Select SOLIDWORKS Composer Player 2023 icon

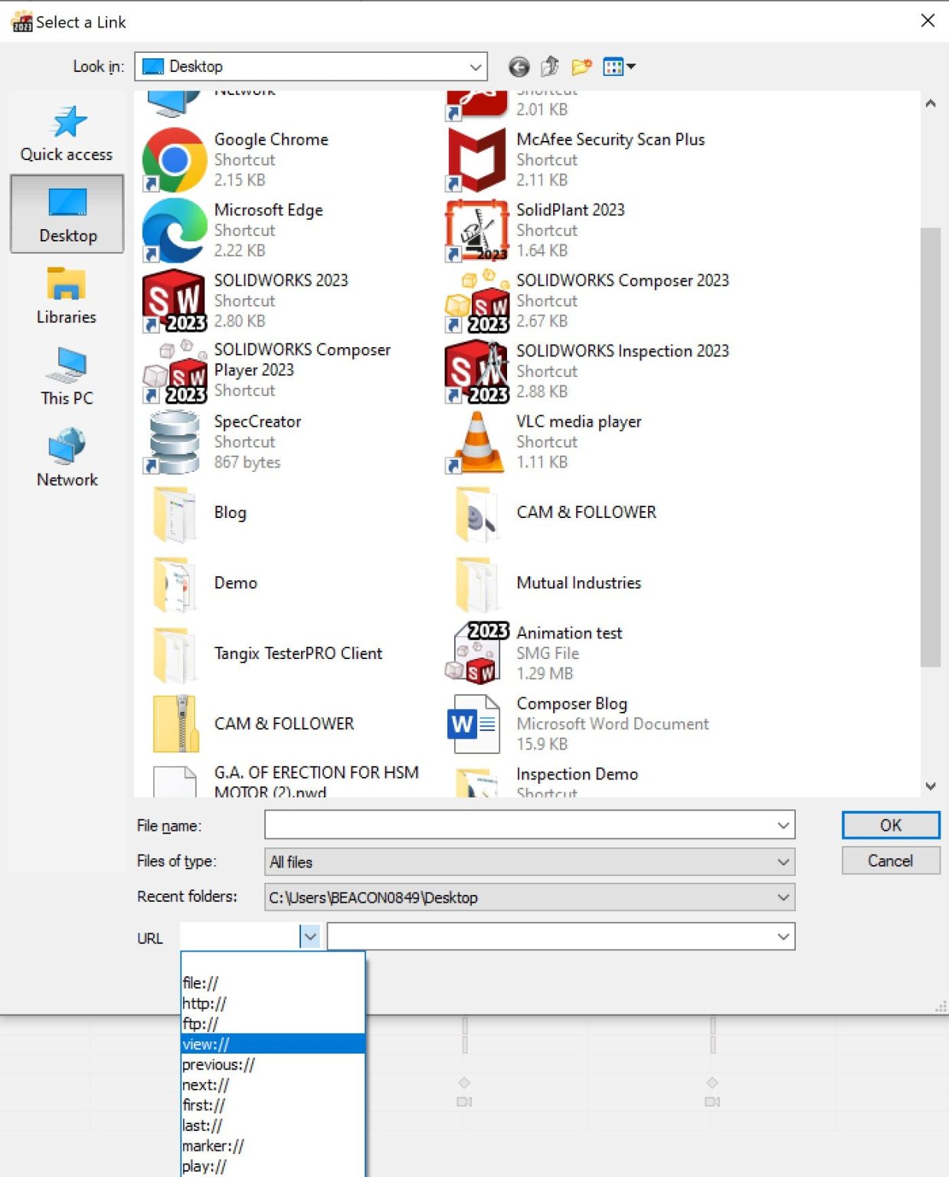pyautogui.click(x=175, y=371)
